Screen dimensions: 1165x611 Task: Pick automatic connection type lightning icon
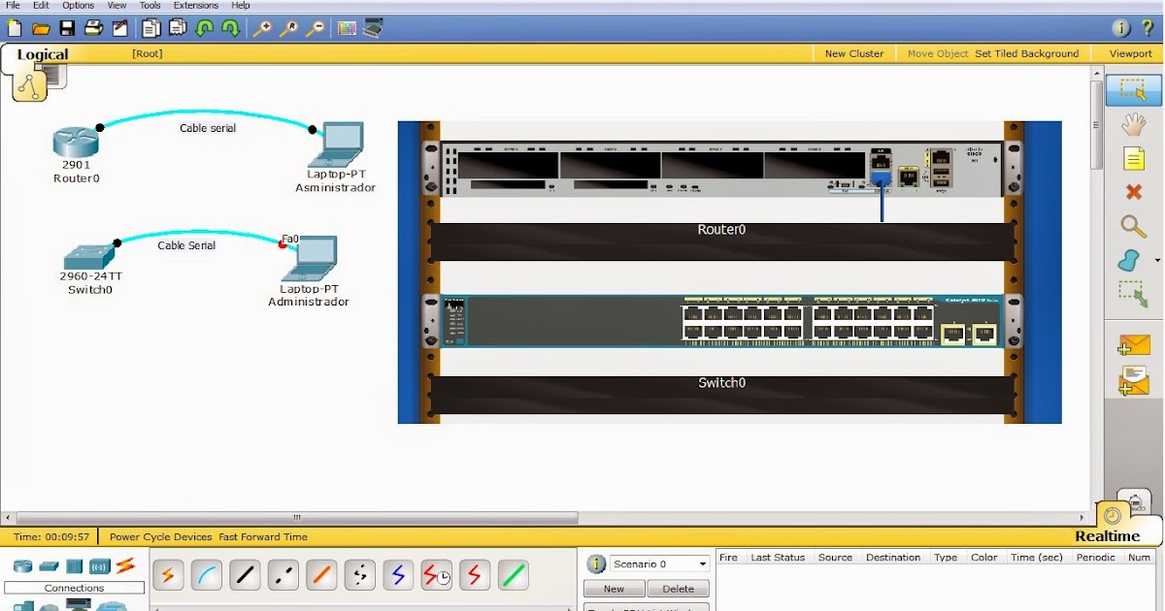[x=168, y=575]
